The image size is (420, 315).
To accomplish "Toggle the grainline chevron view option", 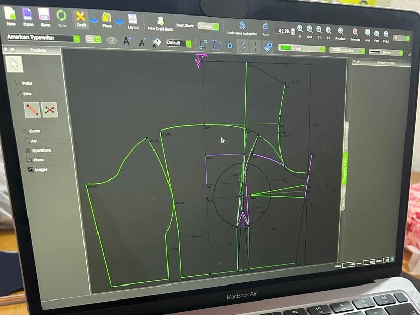I will [x=243, y=46].
